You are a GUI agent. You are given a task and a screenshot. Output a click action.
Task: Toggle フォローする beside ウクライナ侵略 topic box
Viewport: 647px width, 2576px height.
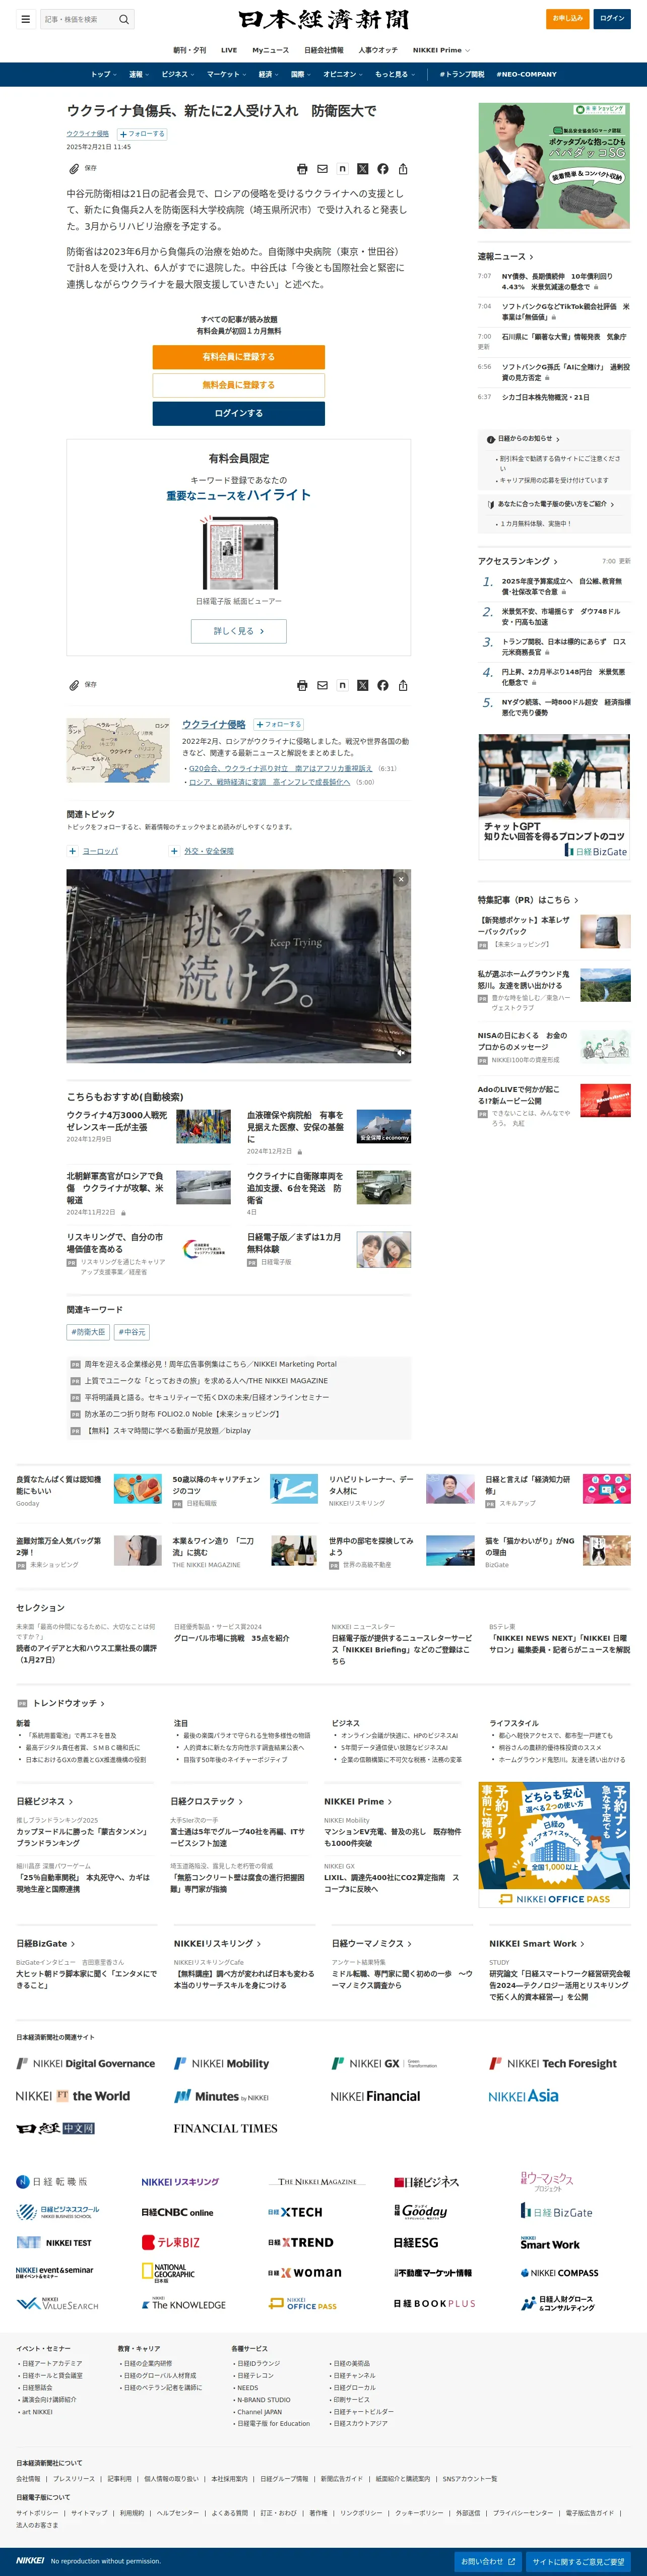pos(278,724)
